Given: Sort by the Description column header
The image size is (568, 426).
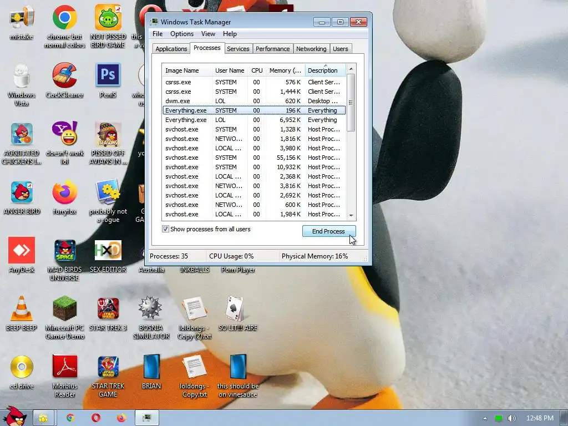Looking at the screenshot, I should 325,70.
